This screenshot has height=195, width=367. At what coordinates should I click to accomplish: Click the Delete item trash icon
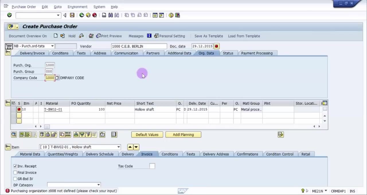[42, 134]
